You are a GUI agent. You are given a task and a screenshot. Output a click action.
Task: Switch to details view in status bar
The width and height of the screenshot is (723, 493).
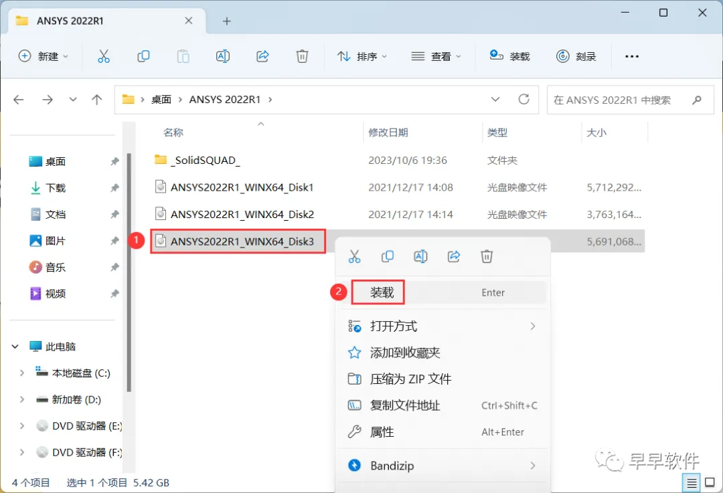[x=691, y=483]
